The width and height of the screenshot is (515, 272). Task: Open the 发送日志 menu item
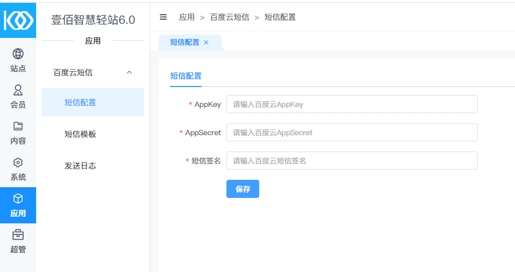point(80,166)
